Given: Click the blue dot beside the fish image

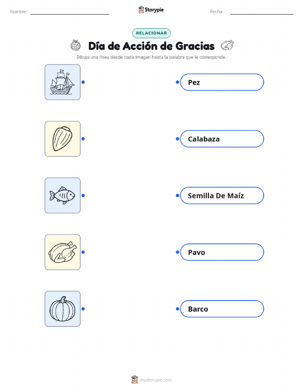Looking at the screenshot, I should 83,195.
